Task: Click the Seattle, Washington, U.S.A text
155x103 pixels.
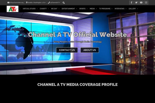Action: coord(37,3)
